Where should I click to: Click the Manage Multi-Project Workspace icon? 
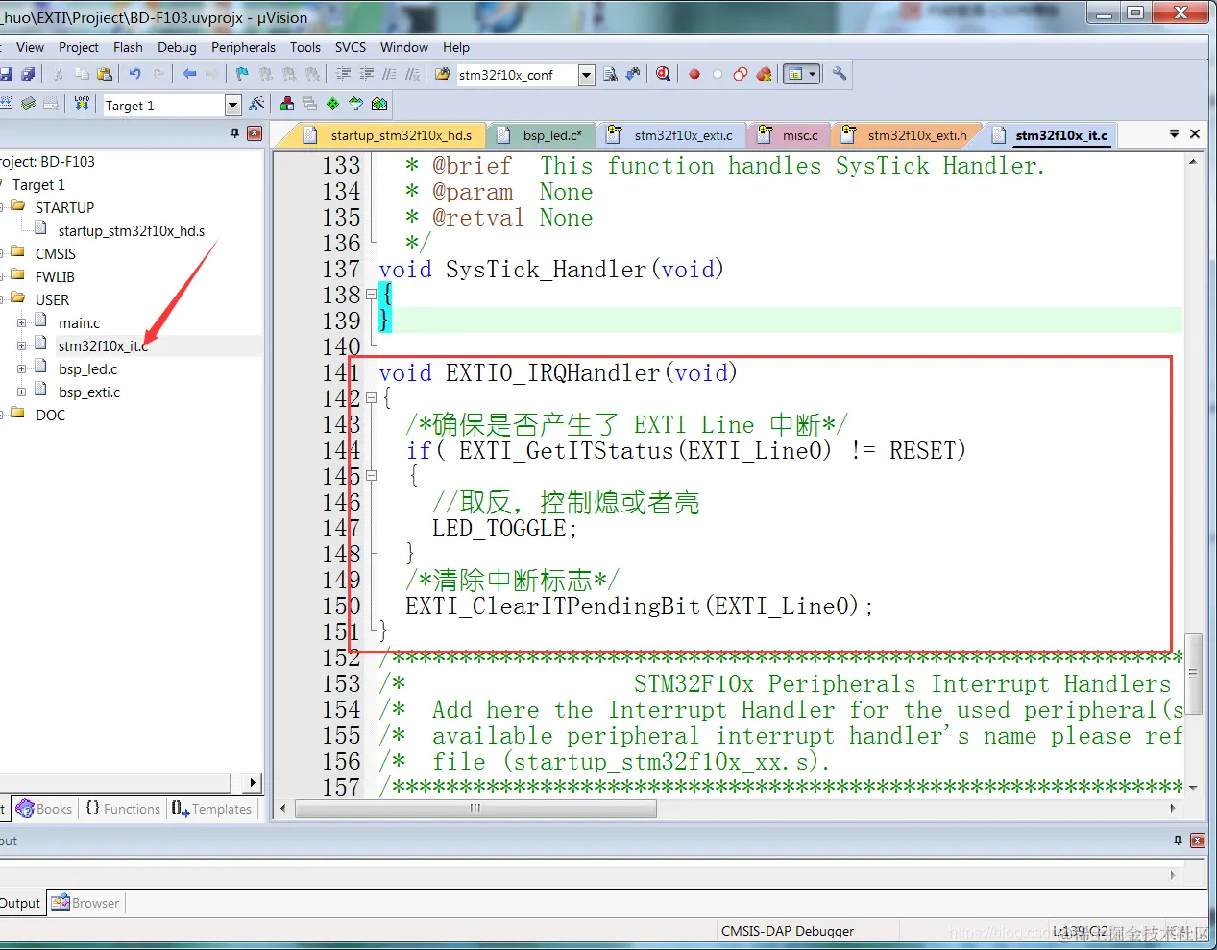pyautogui.click(x=309, y=104)
